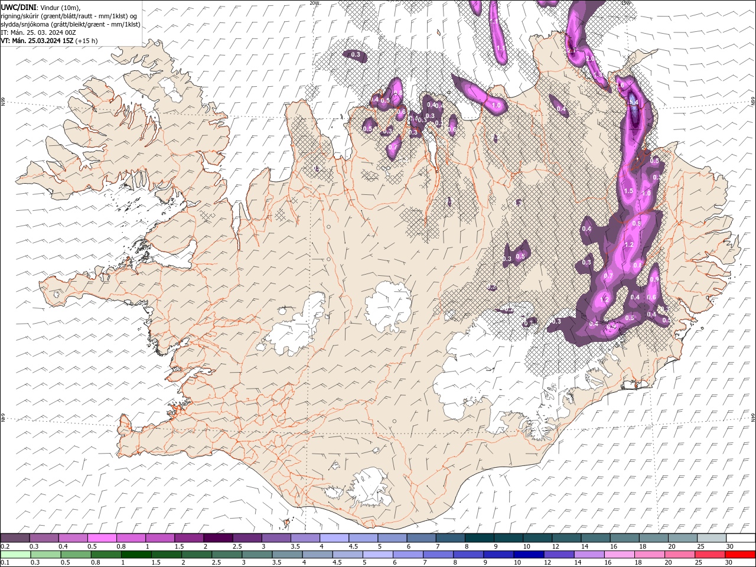Pick the white snow swatch starting at 30
The width and height of the screenshot is (756, 567).
pyautogui.click(x=741, y=538)
